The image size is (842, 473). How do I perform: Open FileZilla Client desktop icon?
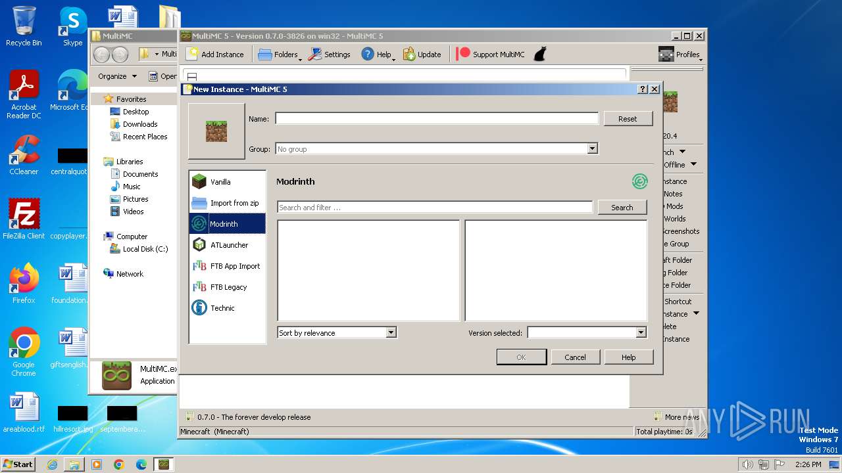[x=24, y=219]
